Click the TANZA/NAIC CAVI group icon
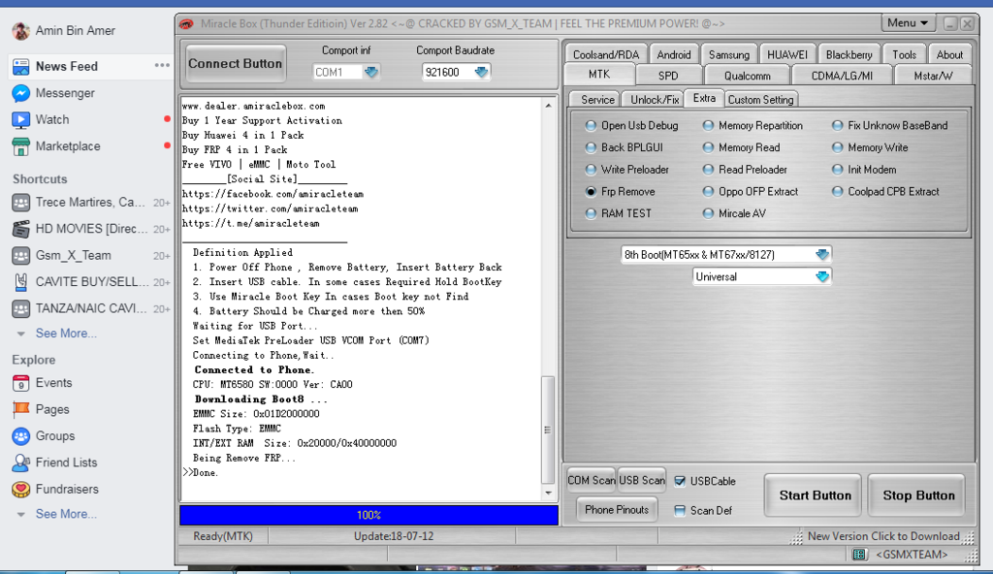Screen dimensions: 993x574 [21, 309]
